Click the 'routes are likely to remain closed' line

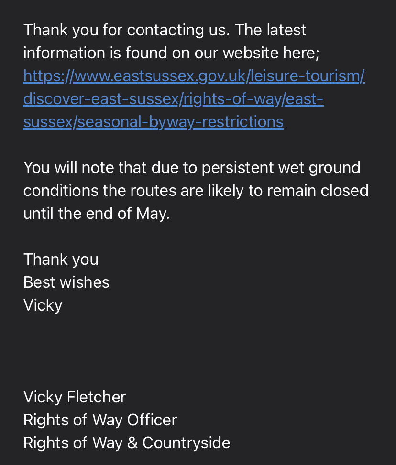pyautogui.click(x=249, y=191)
